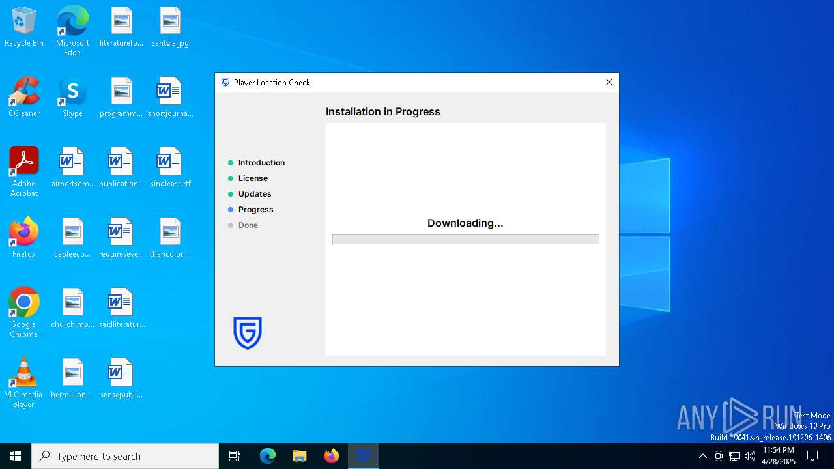Open the Adobe Acrobat shortcut
Screen dimensions: 834x469
[x=24, y=173]
